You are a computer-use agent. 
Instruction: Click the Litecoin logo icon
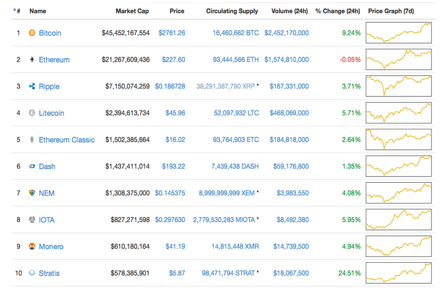tap(32, 113)
